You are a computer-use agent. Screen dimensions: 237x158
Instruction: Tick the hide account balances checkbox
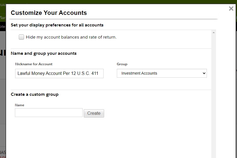coord(21,37)
